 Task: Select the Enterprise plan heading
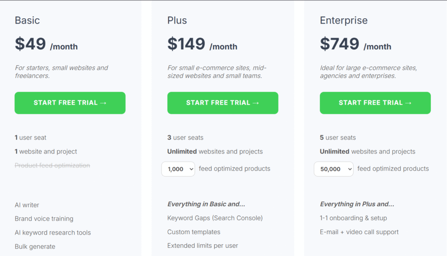pos(344,20)
